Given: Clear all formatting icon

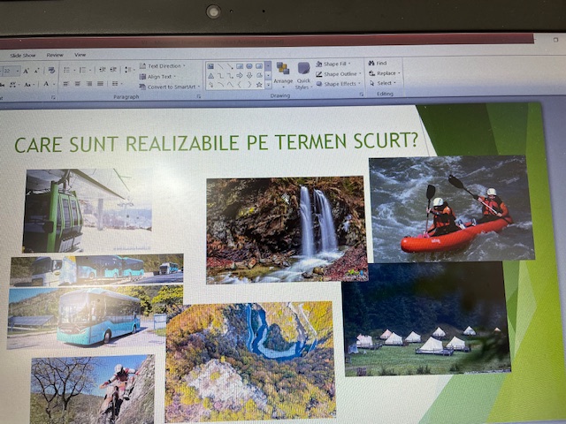Looking at the screenshot, I should pyautogui.click(x=51, y=71).
